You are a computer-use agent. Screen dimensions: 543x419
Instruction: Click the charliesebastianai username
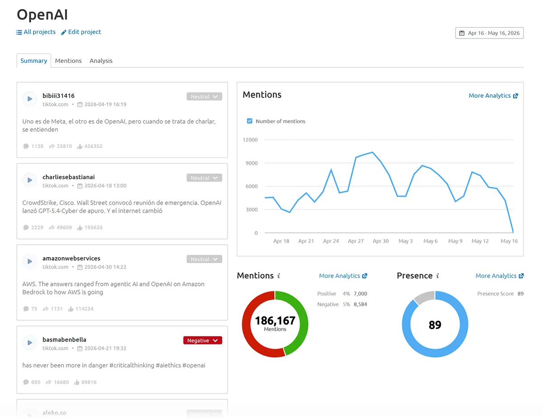coord(69,177)
